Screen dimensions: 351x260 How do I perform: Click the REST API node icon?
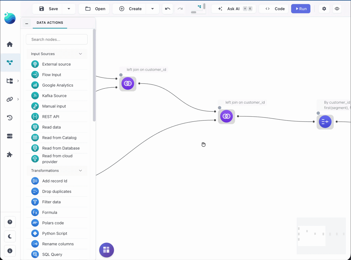(x=35, y=117)
